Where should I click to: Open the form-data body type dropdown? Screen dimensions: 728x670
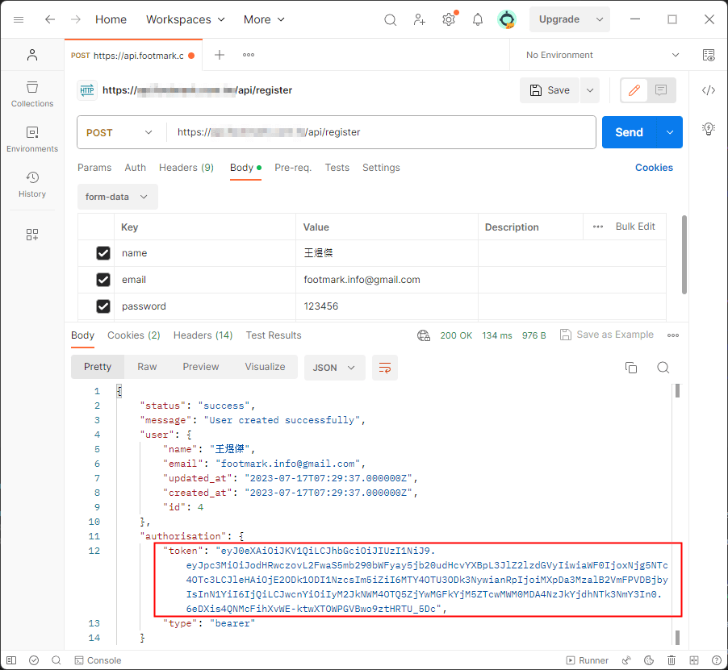[117, 196]
